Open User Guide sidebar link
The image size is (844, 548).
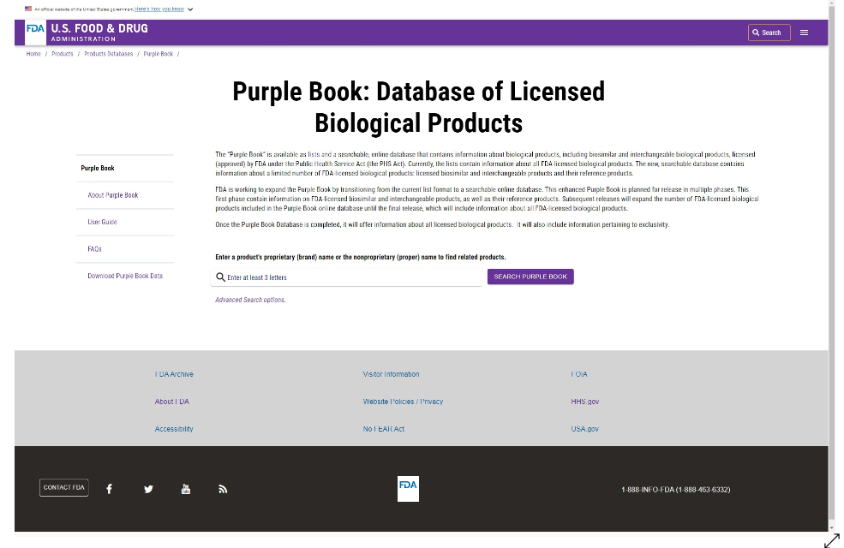pos(102,222)
